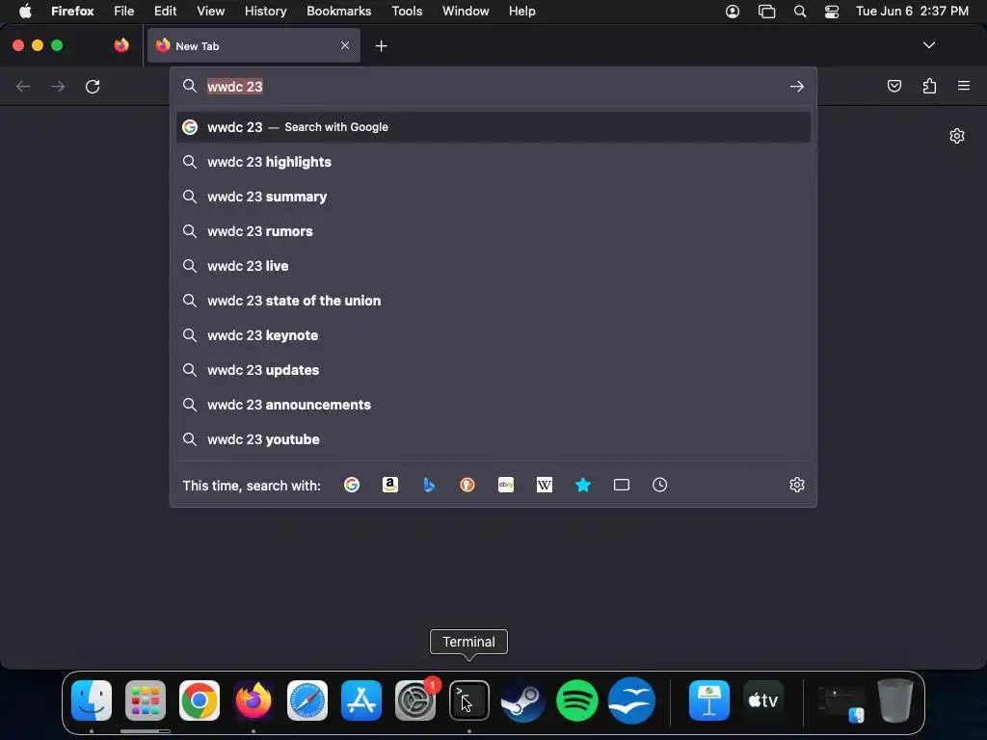Go forward one page
This screenshot has width=987, height=740.
pos(58,86)
